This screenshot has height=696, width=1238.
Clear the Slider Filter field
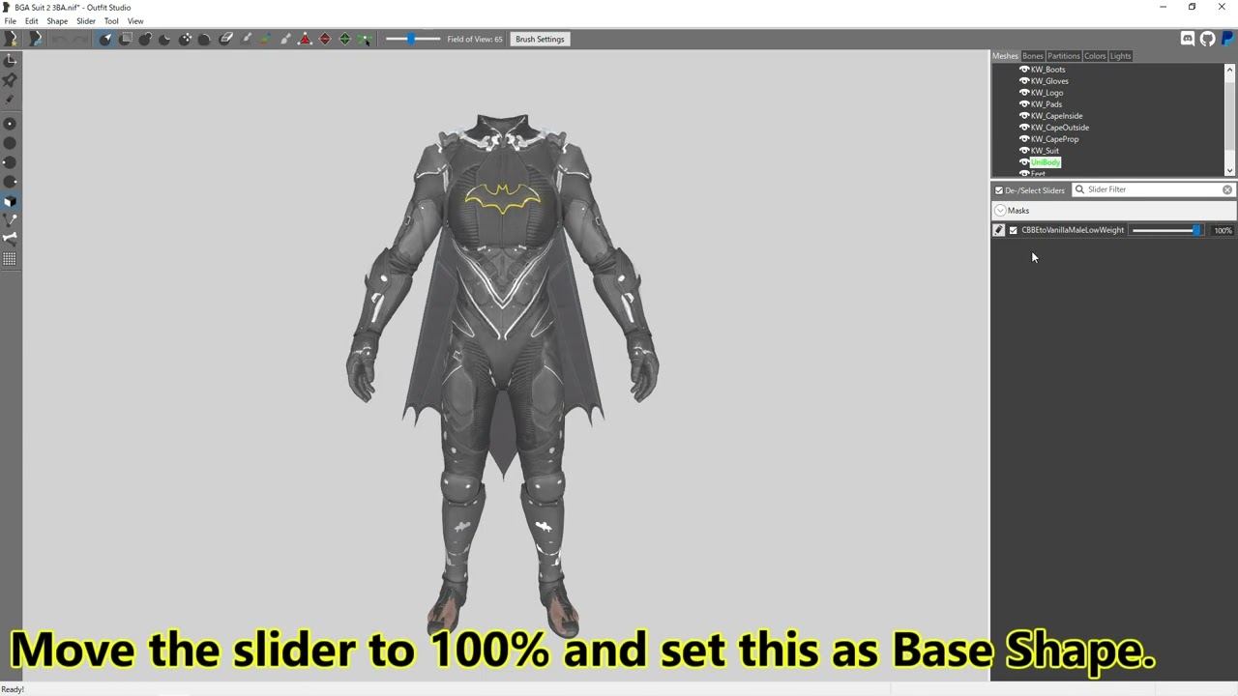(1227, 190)
